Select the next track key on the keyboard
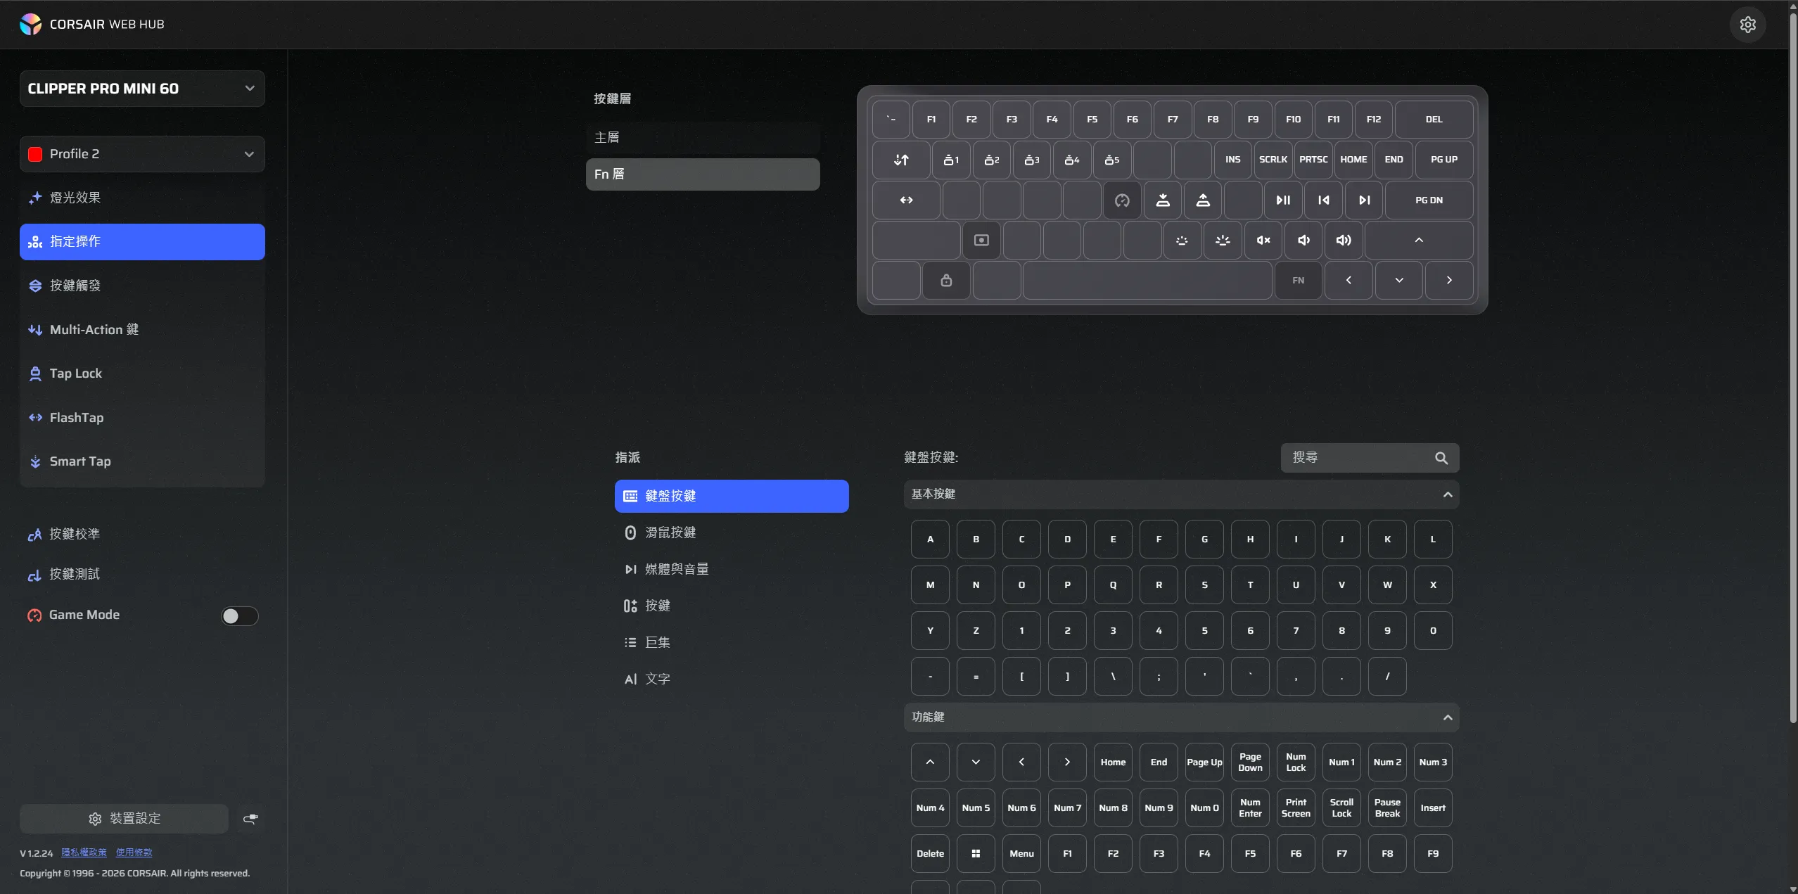Viewport: 1798px width, 894px height. click(x=1364, y=200)
